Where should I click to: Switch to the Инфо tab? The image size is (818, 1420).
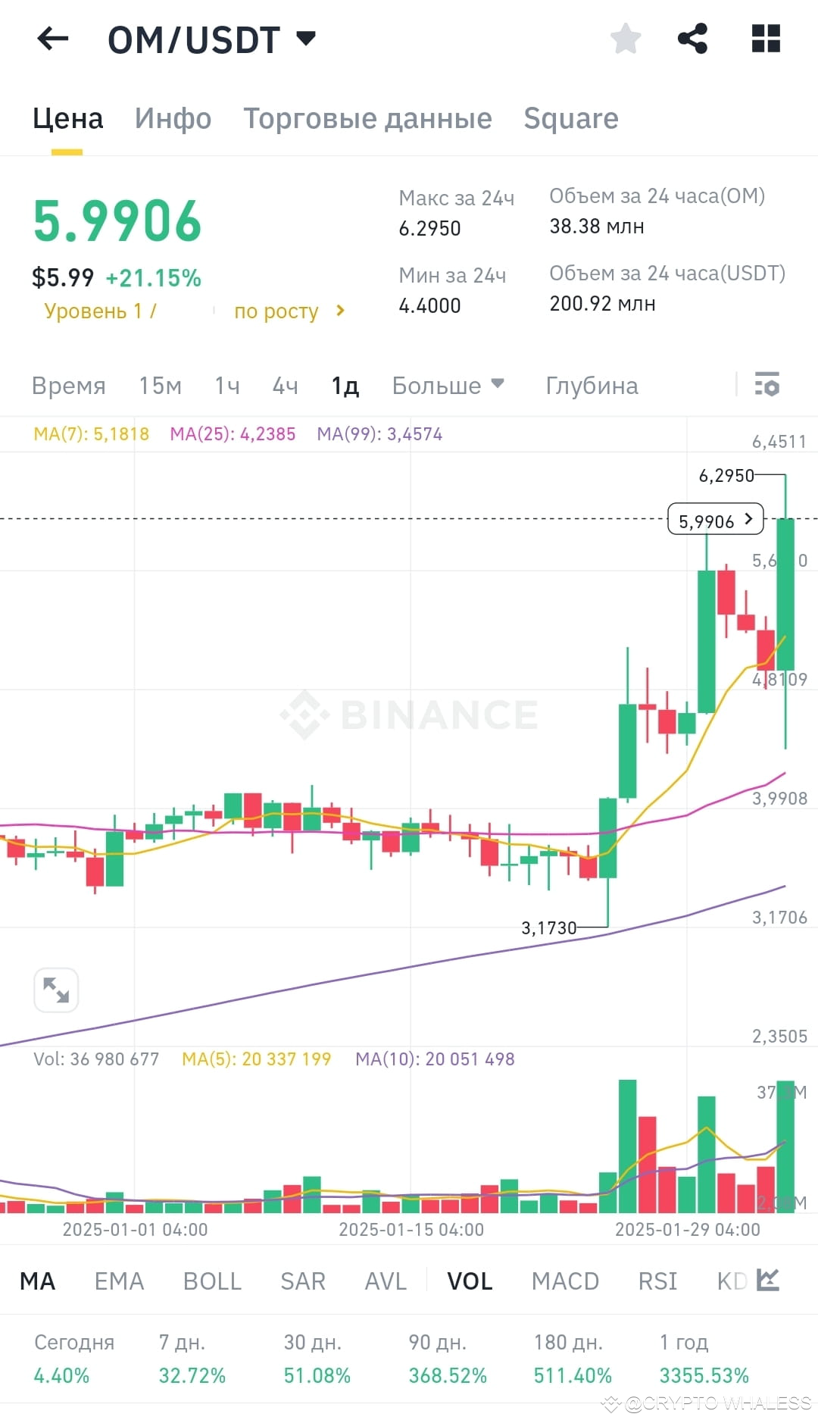click(x=173, y=118)
